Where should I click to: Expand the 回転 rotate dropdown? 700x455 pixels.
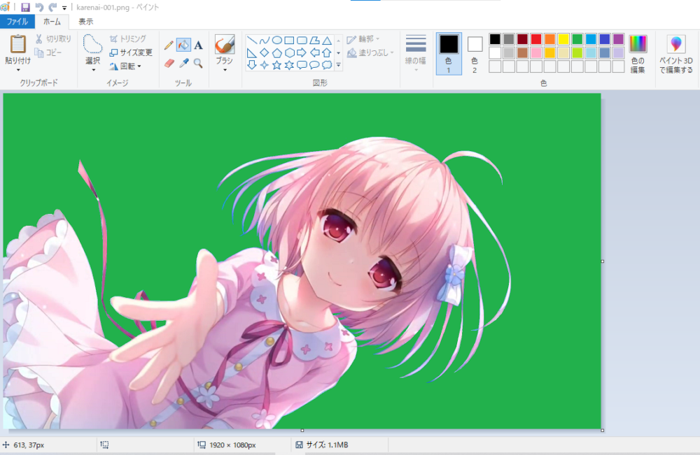[126, 66]
